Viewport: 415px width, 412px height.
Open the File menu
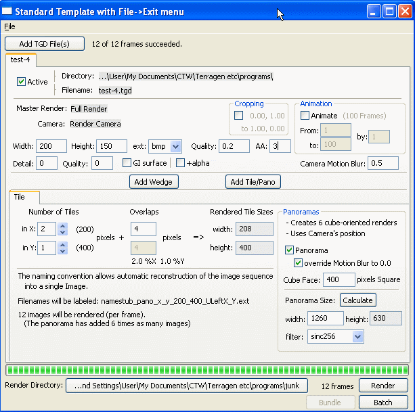coord(9,26)
